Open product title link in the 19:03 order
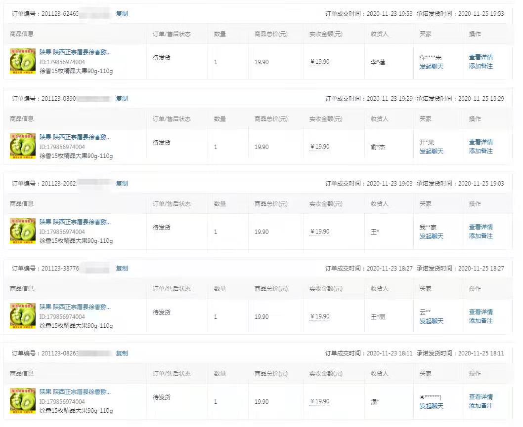 coord(75,222)
